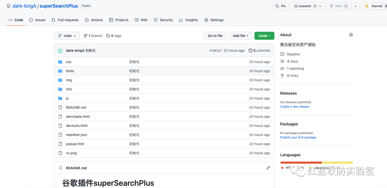Switch to the Code tab
This screenshot has height=188, width=387.
coord(16,20)
